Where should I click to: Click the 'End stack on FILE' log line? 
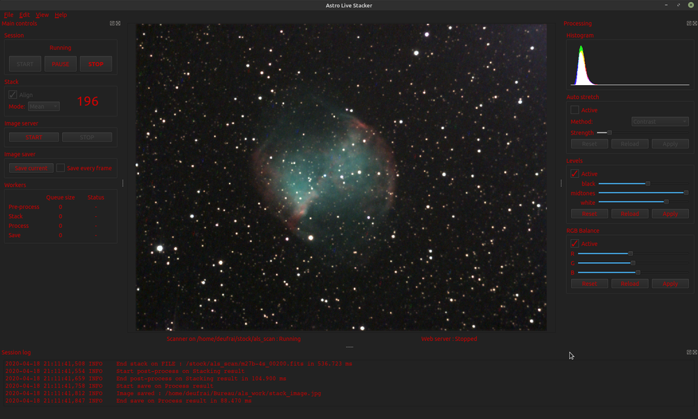pos(179,364)
